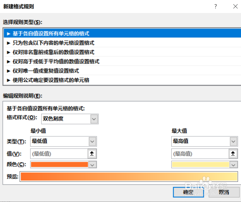This screenshot has width=241, height=202.
Task: Select rule type 只为包含以下内容的单元格设置格式
Action: [x=122, y=43]
